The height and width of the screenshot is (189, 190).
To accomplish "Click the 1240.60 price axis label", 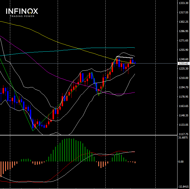I will pyautogui.click(x=183, y=59).
